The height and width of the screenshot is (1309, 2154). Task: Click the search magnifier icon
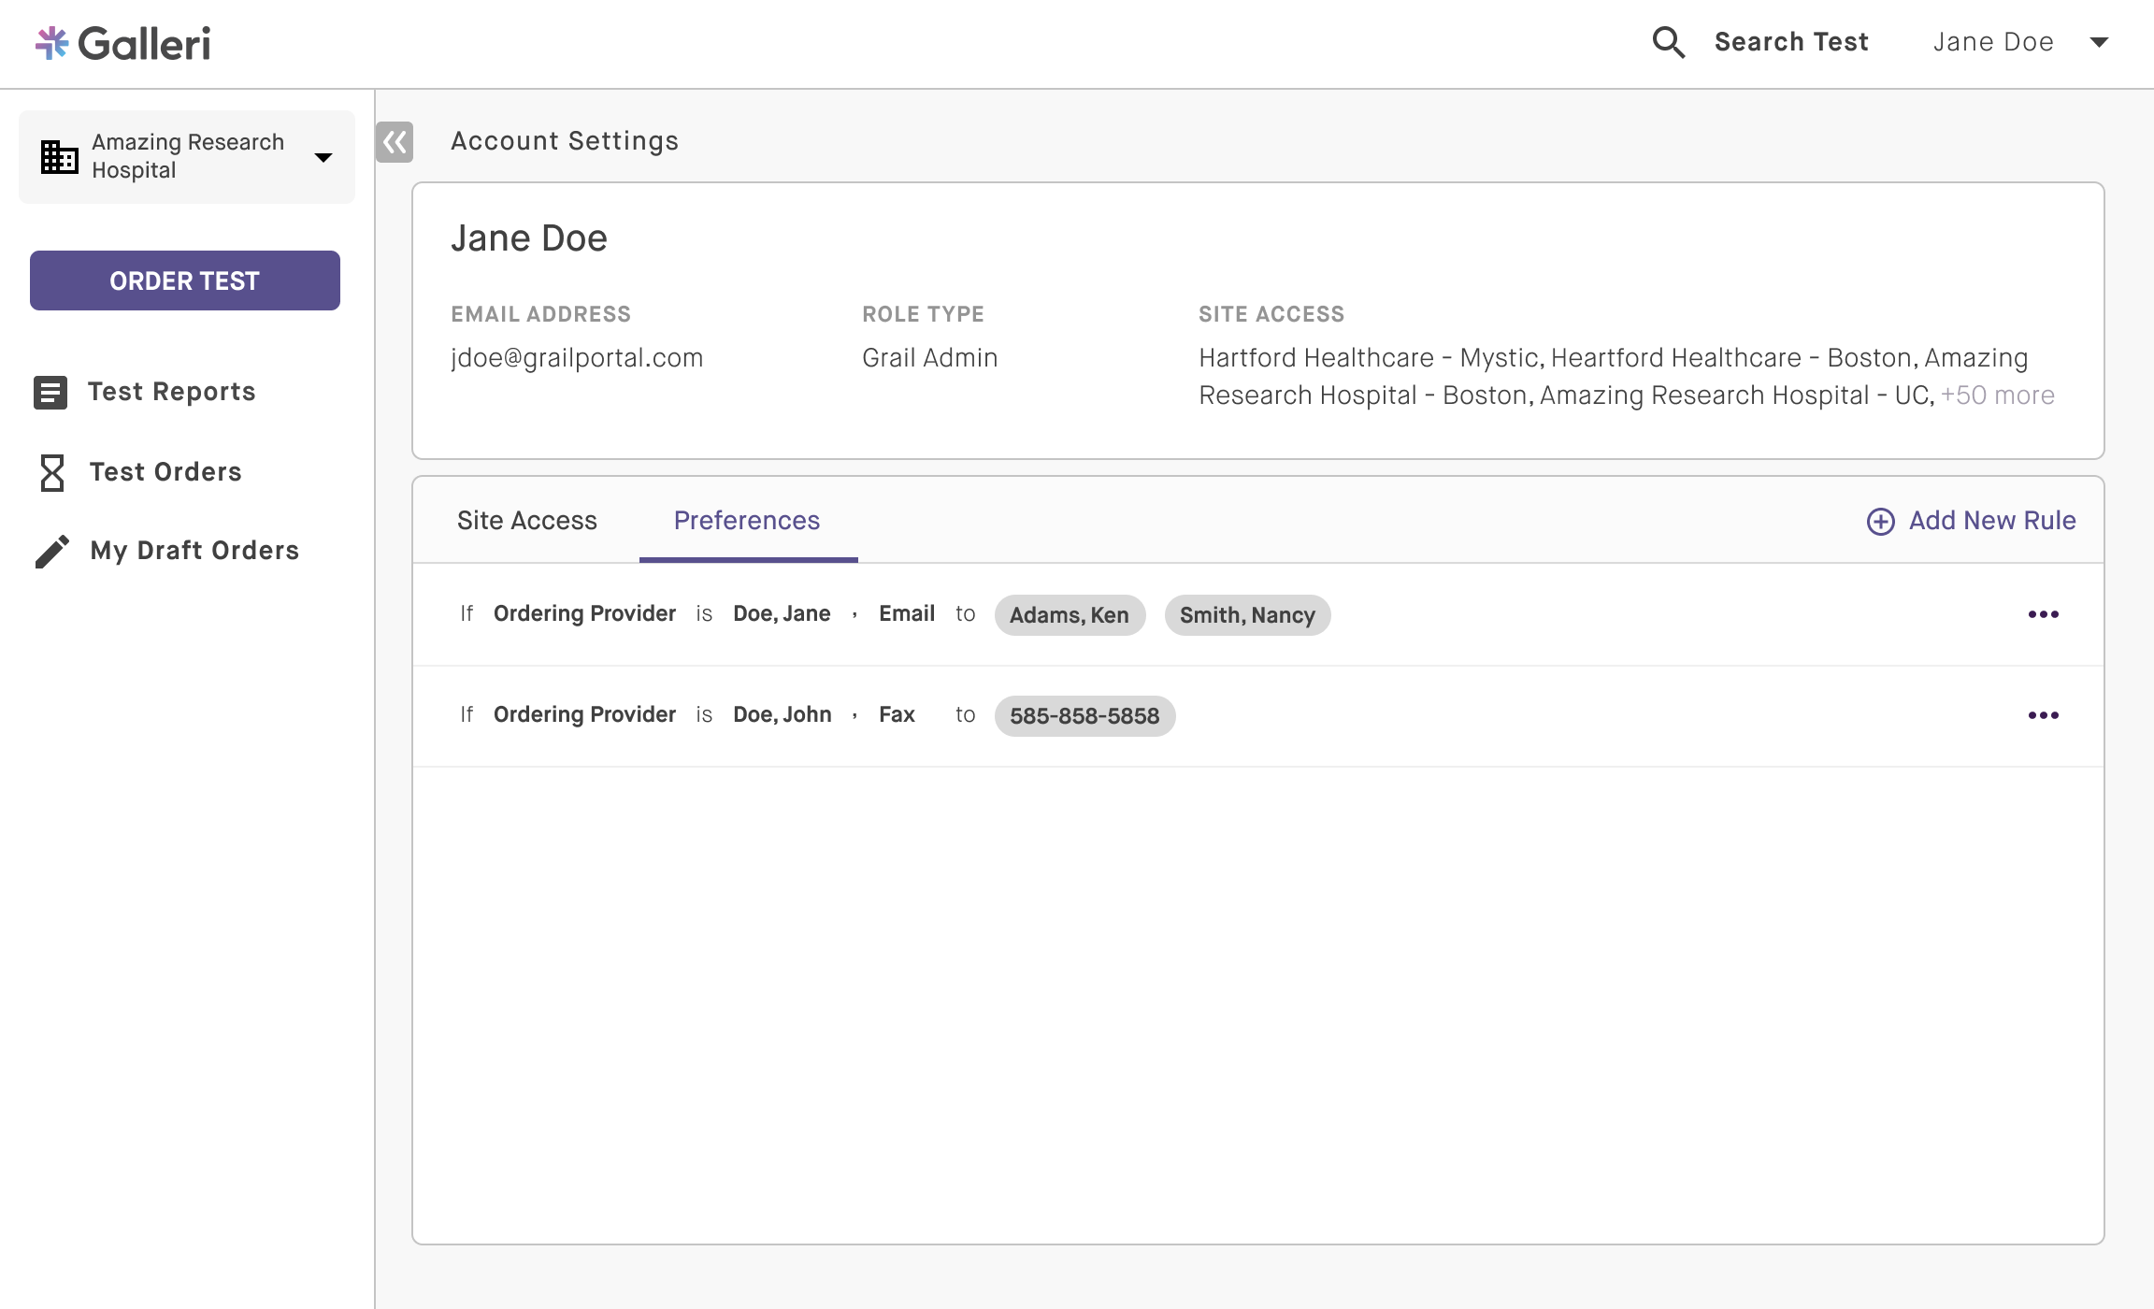[1668, 42]
